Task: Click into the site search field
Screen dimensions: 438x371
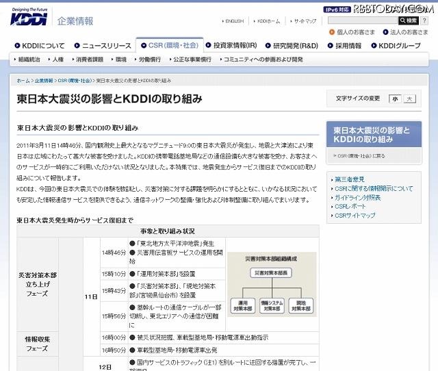Action: (x=362, y=21)
